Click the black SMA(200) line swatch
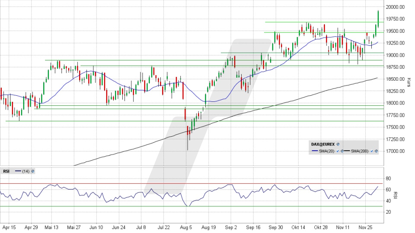Screen dimensions: 415x233 (x=347, y=151)
